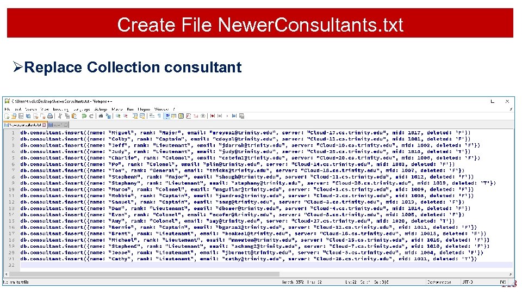Click the Open file toolbar icon

pyautogui.click(x=14, y=116)
